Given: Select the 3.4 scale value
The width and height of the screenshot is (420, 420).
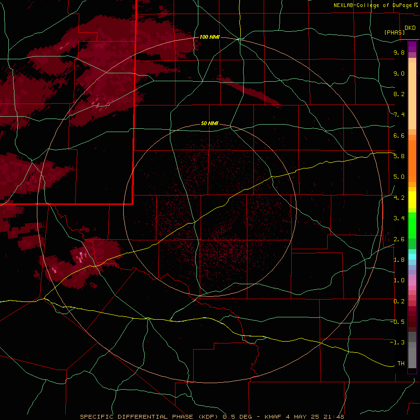Looking at the screenshot, I should pos(399,218).
